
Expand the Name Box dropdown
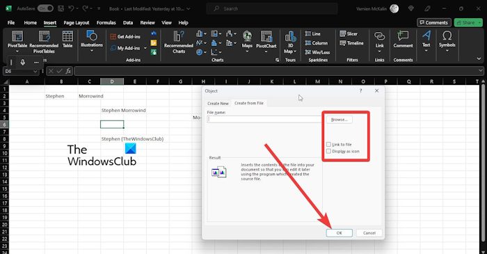(x=35, y=71)
